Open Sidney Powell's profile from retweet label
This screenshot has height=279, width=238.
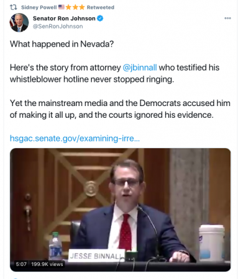(39, 7)
